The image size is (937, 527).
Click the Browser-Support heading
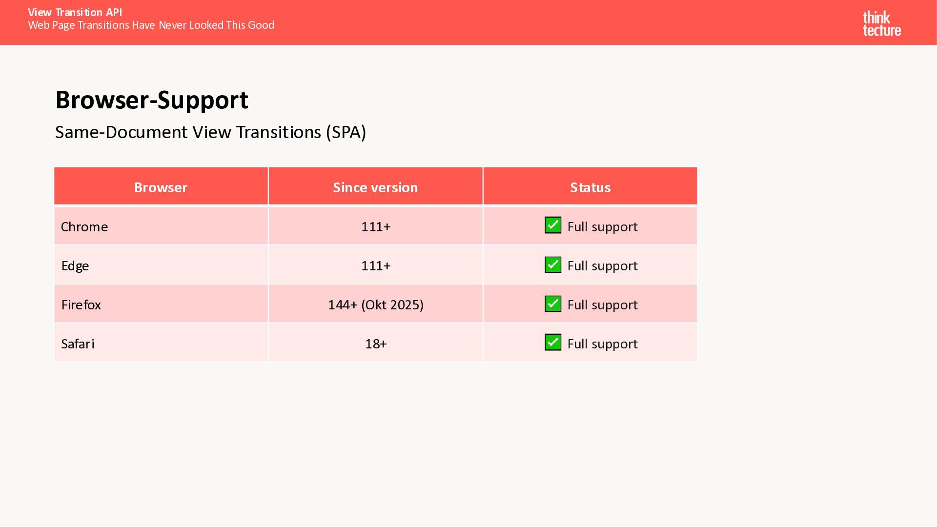152,100
